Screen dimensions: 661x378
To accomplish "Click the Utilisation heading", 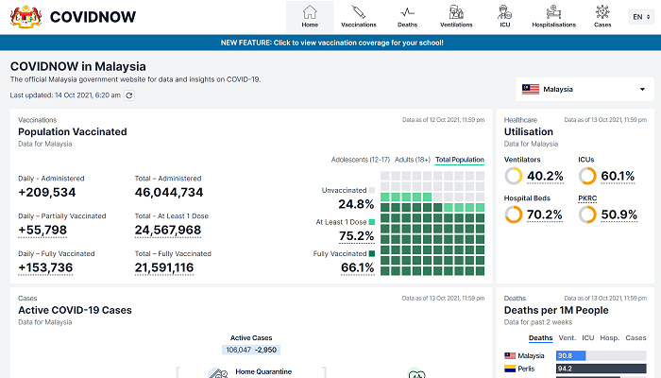I will 528,131.
